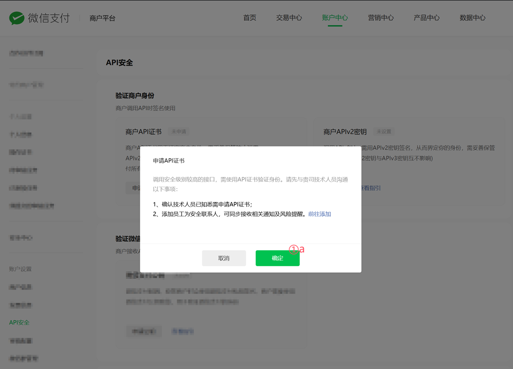Viewport: 513px width, 369px height.
Task: Click the WeChat Pay green logo icon
Action: 17,18
